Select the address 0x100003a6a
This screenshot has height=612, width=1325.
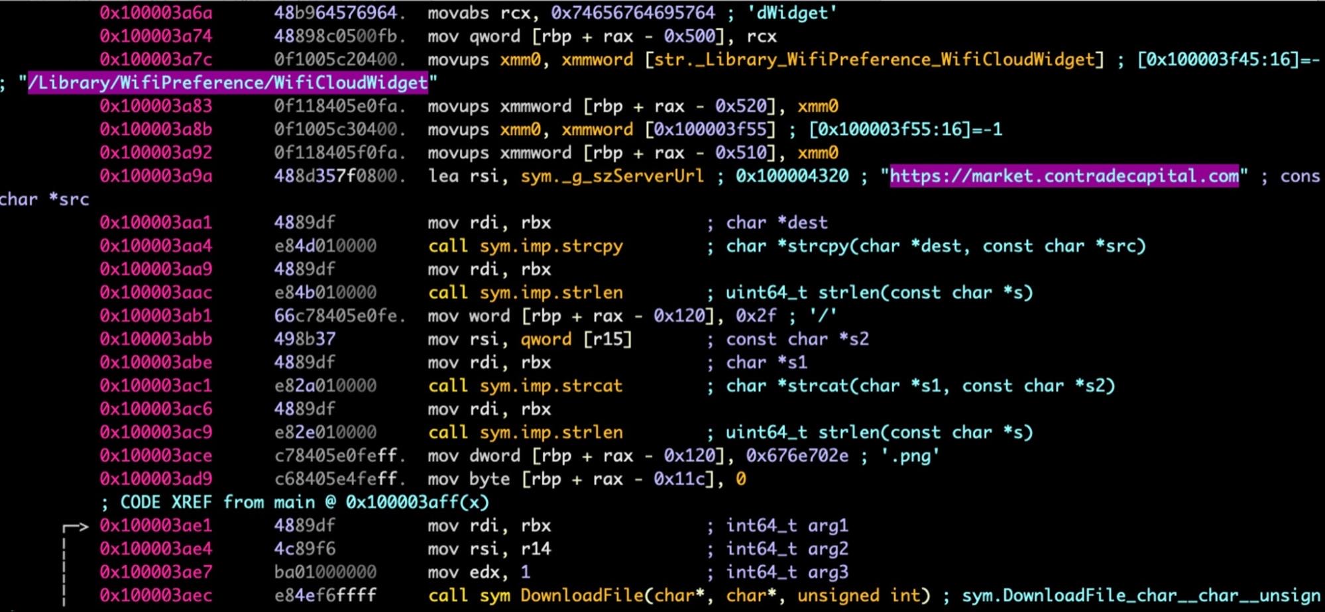156,13
